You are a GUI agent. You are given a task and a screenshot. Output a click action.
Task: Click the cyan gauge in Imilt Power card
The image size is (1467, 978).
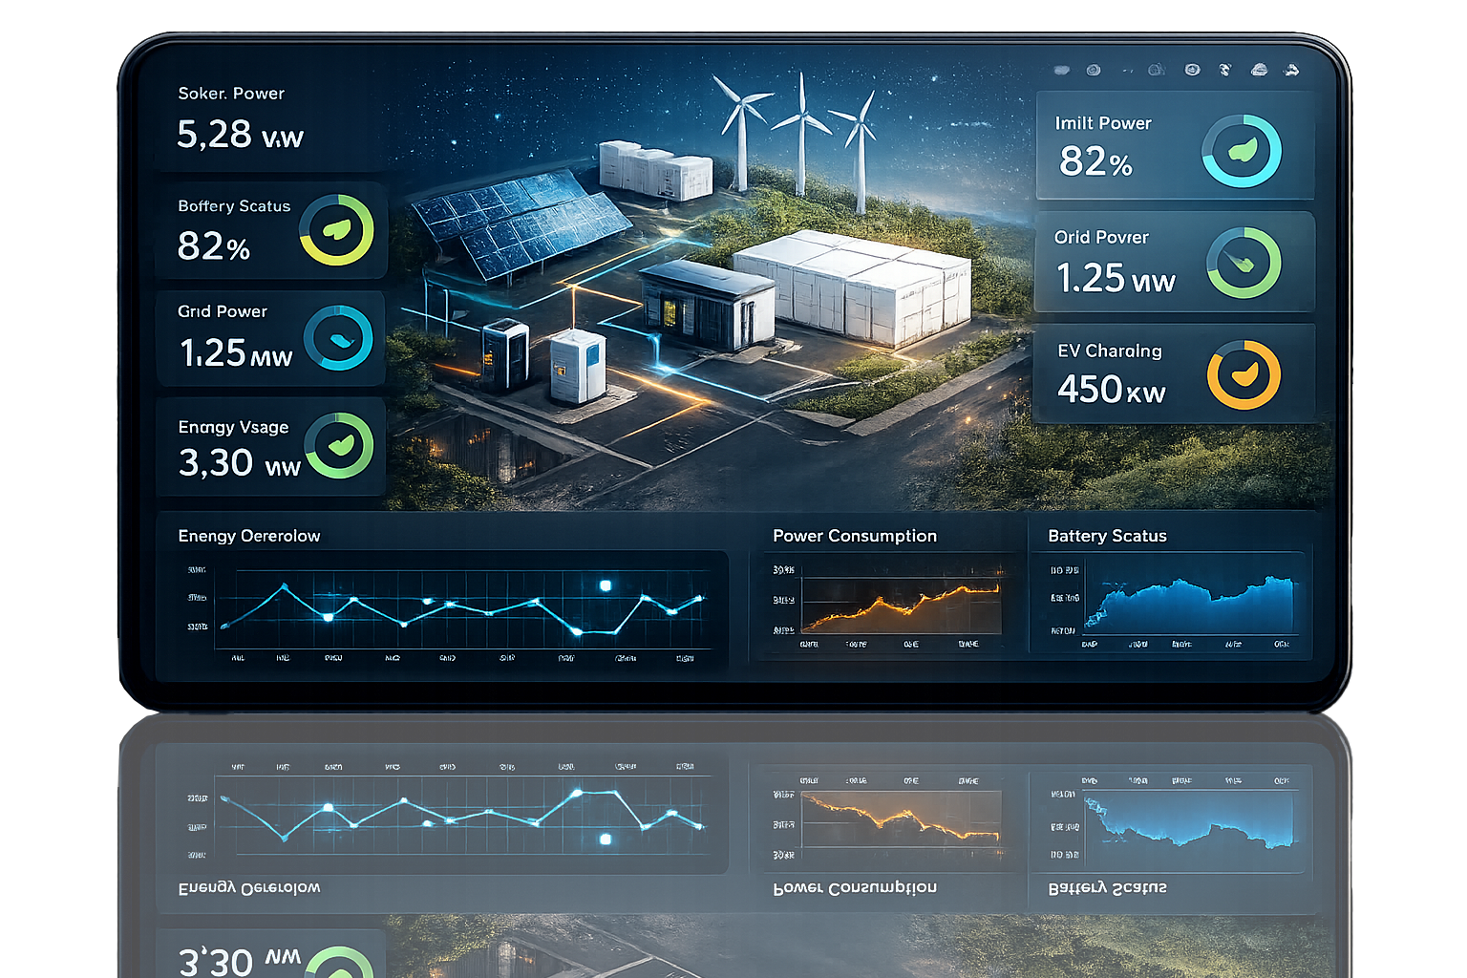point(1241,151)
